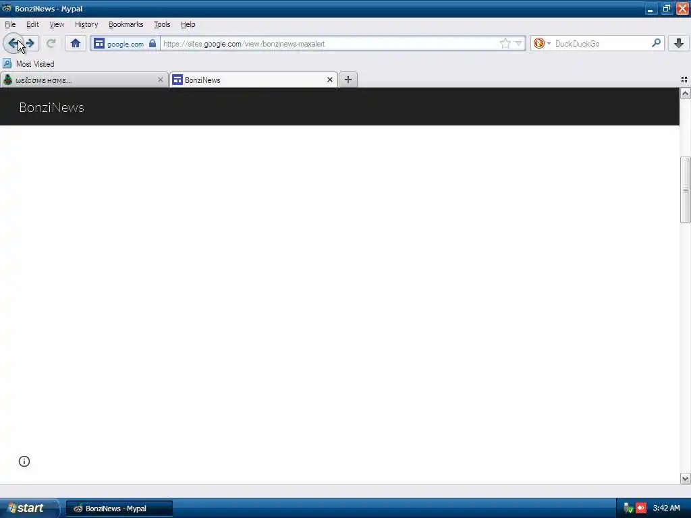Open the File menu
Image resolution: width=691 pixels, height=518 pixels.
tap(10, 24)
